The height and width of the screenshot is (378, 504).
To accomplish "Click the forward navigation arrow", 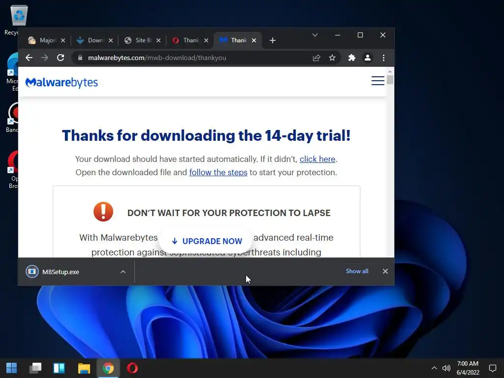I will point(45,58).
